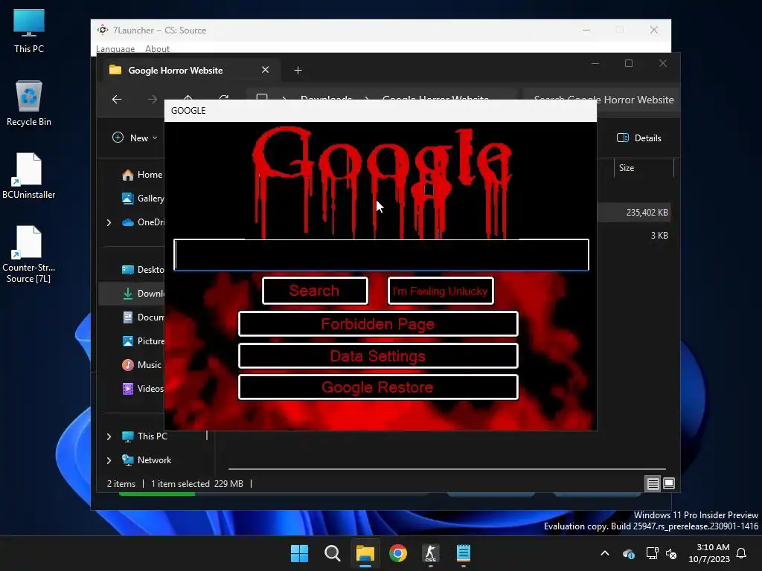Click the Search button in Google horror window
762x571 pixels.
coord(315,291)
